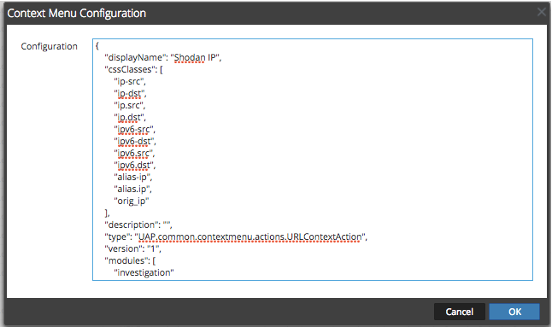Click the URLContextAction type value
552x327 pixels.
250,237
